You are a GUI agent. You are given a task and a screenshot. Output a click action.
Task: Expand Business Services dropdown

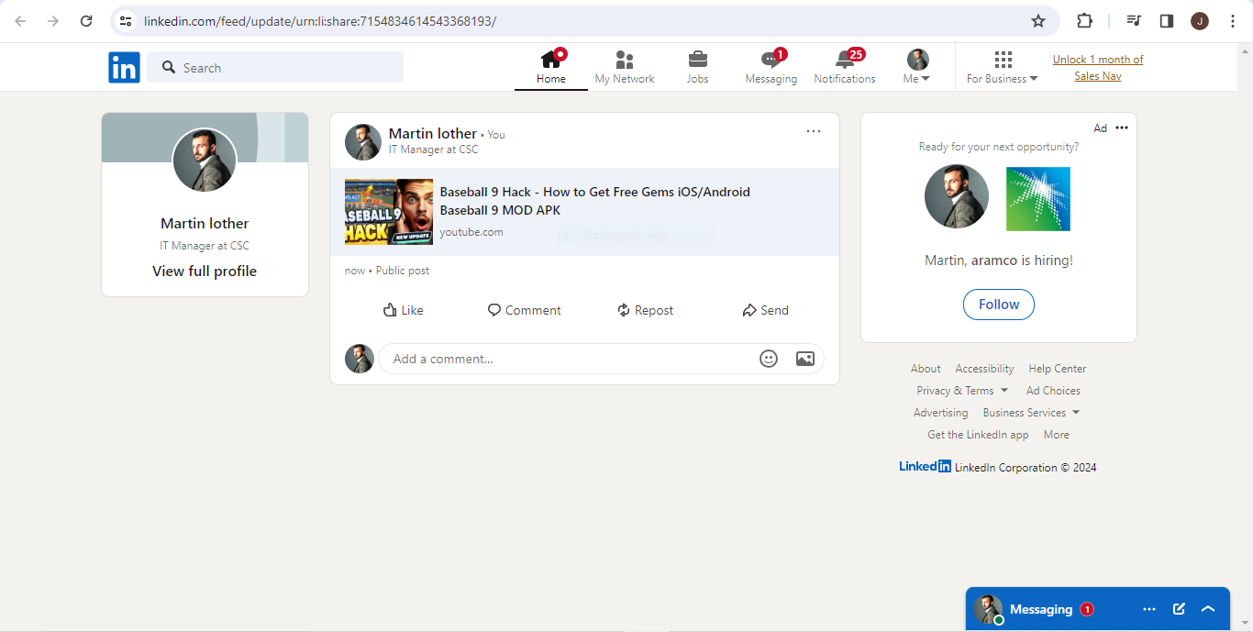point(1031,413)
